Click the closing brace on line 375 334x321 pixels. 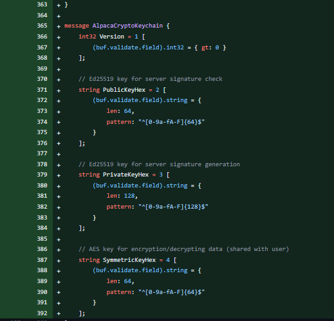(95, 132)
